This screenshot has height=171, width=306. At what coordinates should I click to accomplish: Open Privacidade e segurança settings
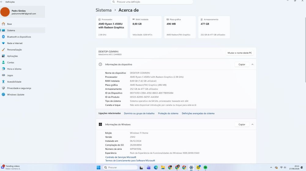tap(23, 88)
